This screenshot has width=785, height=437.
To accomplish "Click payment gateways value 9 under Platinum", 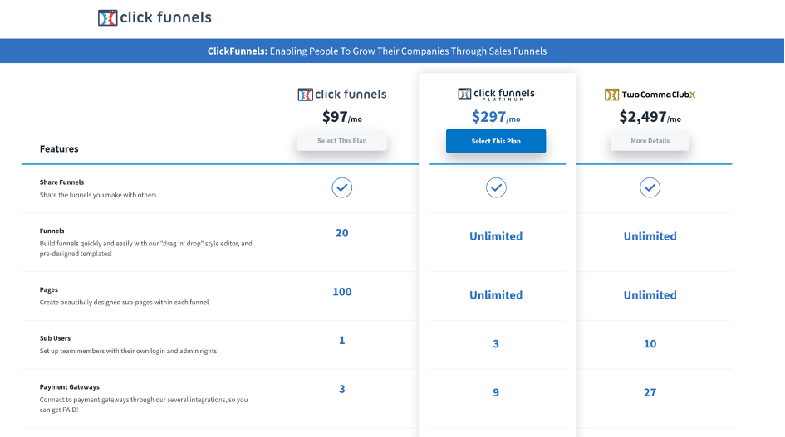I will 496,392.
